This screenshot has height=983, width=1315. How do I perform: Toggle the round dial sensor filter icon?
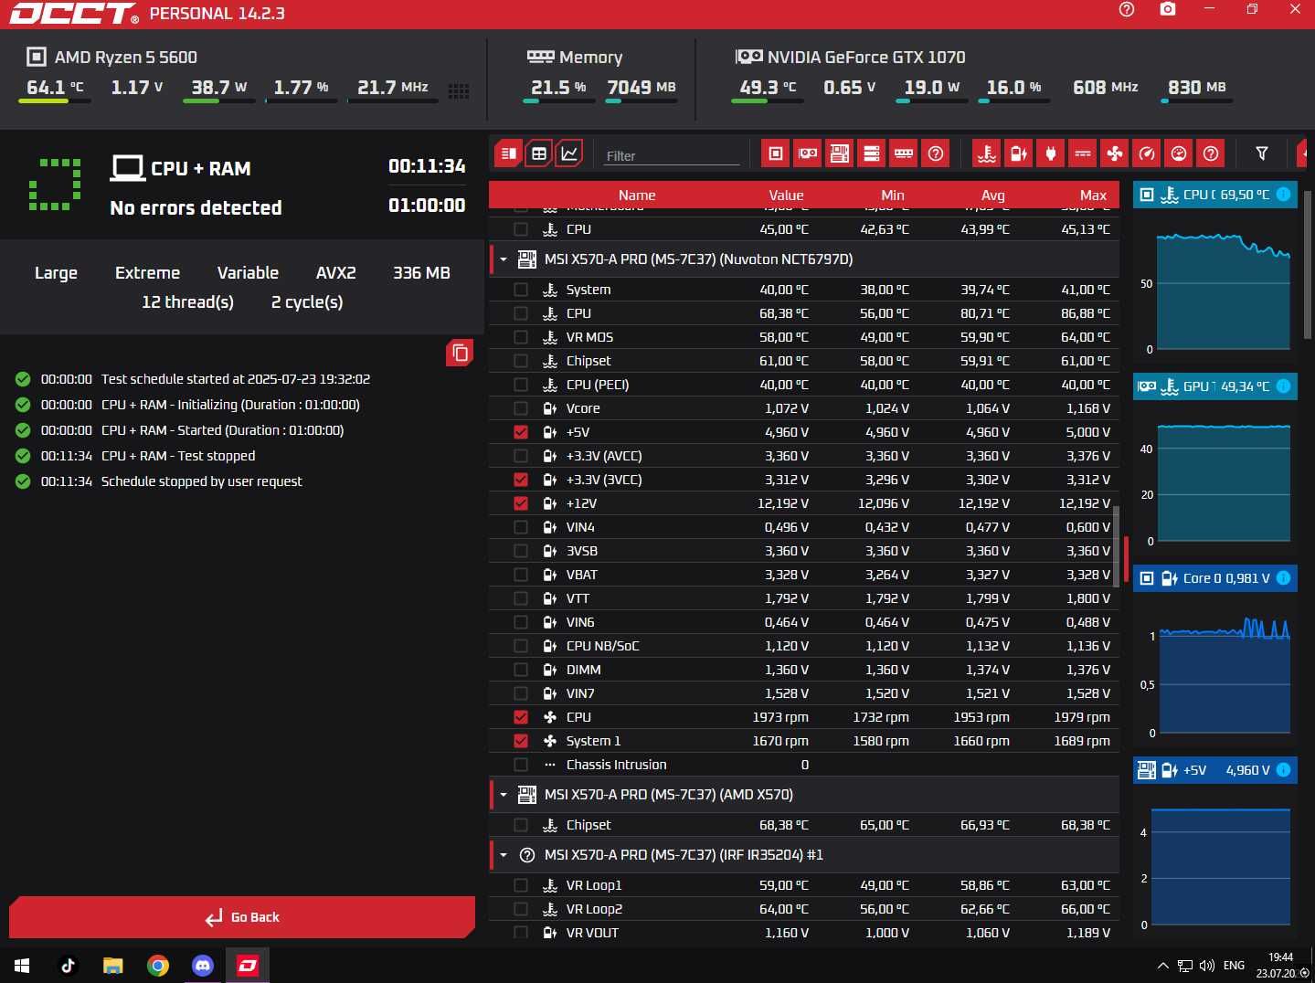pos(1179,153)
